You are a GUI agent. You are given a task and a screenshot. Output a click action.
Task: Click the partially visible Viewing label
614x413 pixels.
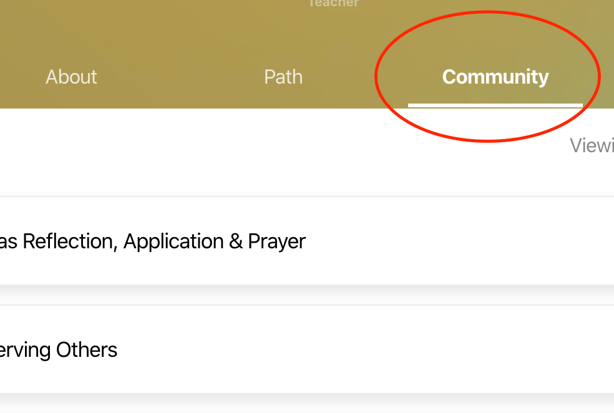(592, 145)
